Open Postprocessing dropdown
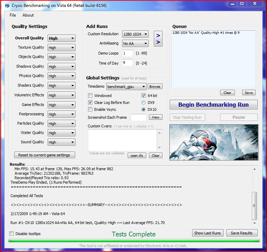The height and width of the screenshot is (252, 267). pos(61,114)
